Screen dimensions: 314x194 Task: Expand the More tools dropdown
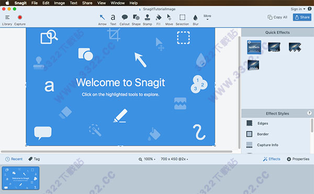pyautogui.click(x=207, y=17)
